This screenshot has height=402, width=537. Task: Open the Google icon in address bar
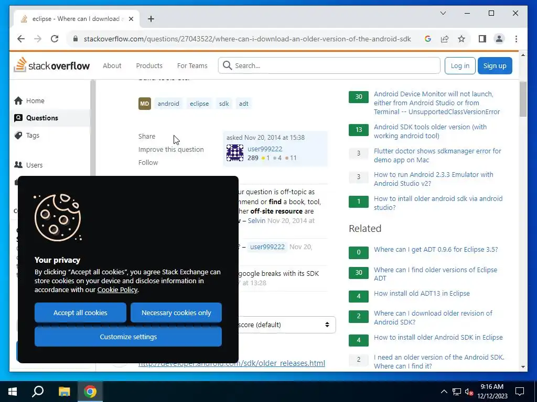pyautogui.click(x=428, y=39)
